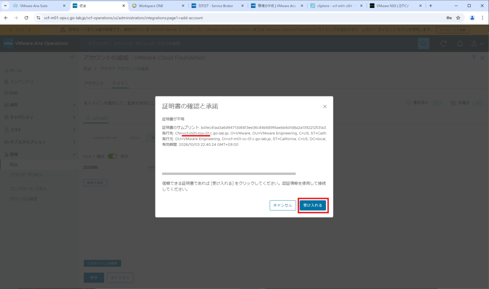The height and width of the screenshot is (289, 489).
Task: Click the キャンセル button in certificate dialog
Action: point(282,206)
